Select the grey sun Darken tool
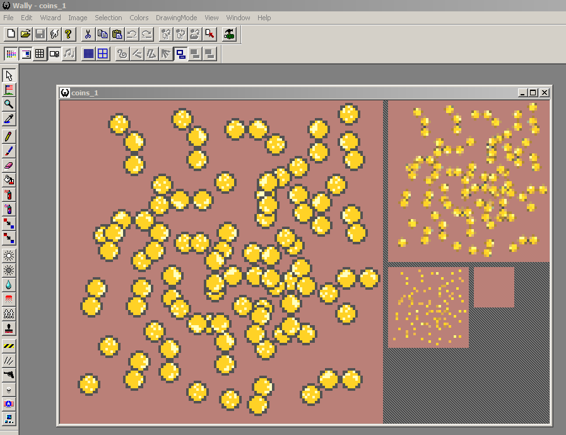 click(9, 270)
